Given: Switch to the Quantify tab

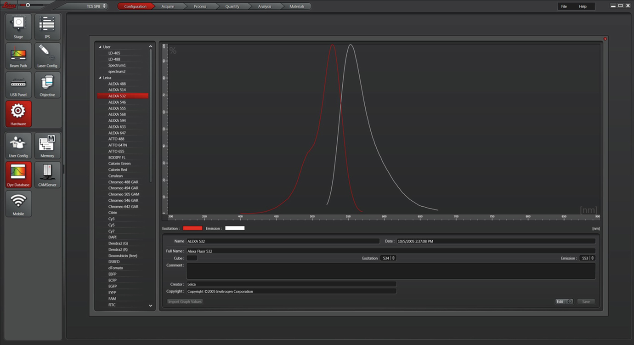Looking at the screenshot, I should [232, 6].
